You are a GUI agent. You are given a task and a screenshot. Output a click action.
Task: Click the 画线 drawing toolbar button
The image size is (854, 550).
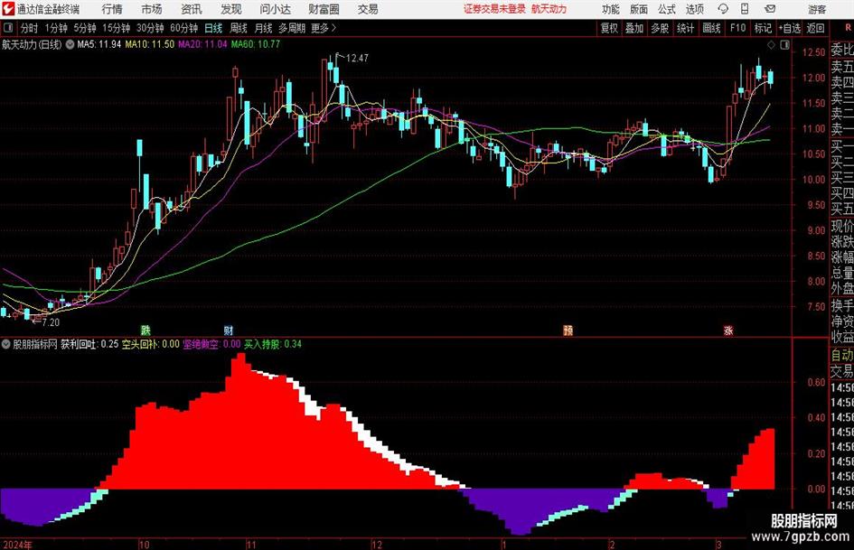coord(711,28)
